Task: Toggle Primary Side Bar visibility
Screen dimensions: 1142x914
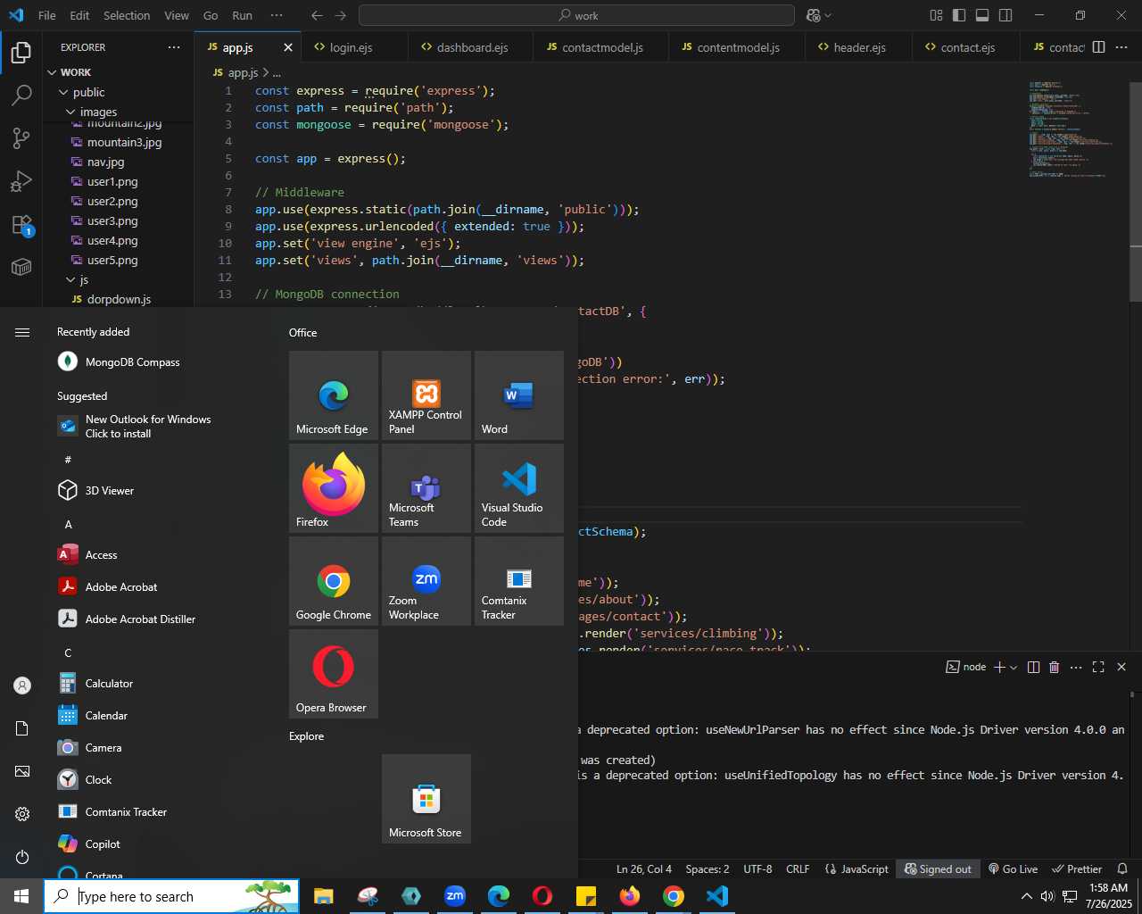Action: 959,15
